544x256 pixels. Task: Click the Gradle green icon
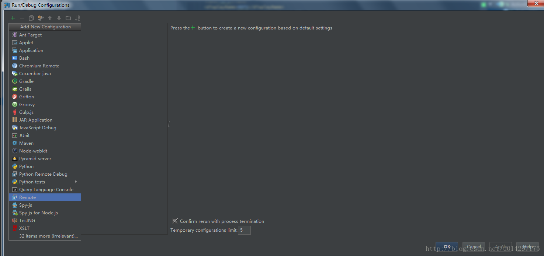(15, 81)
